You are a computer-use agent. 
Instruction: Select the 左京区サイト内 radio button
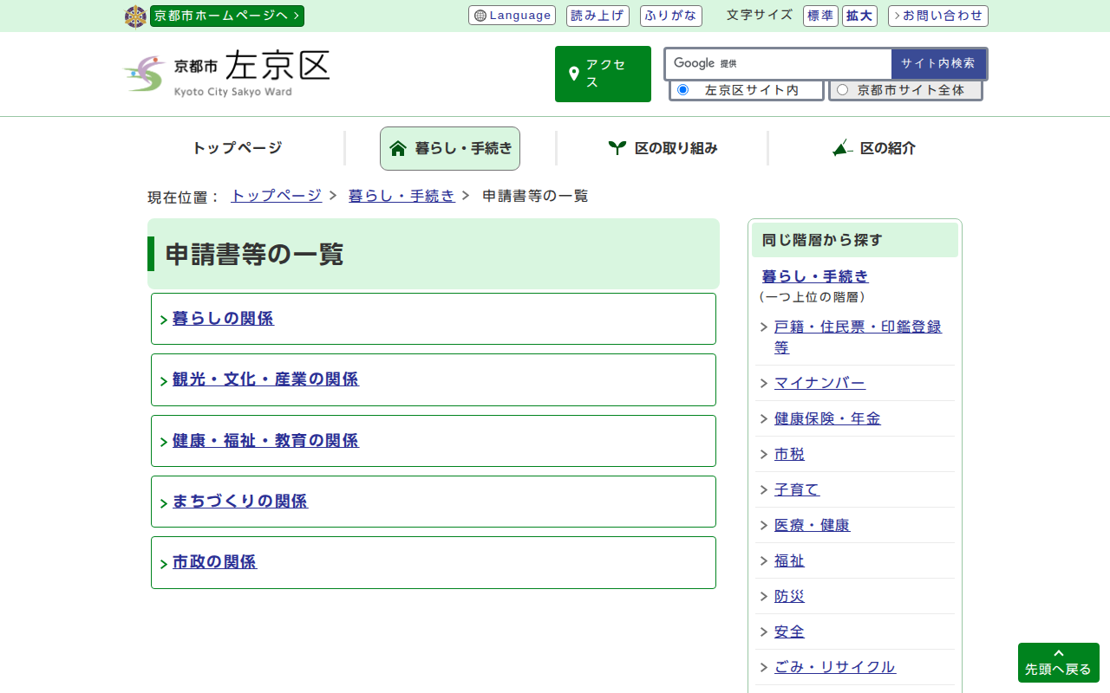tap(682, 90)
